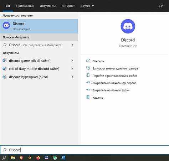Click document icon for discord game sdk dll
169x161 pixels.
coord(5,61)
